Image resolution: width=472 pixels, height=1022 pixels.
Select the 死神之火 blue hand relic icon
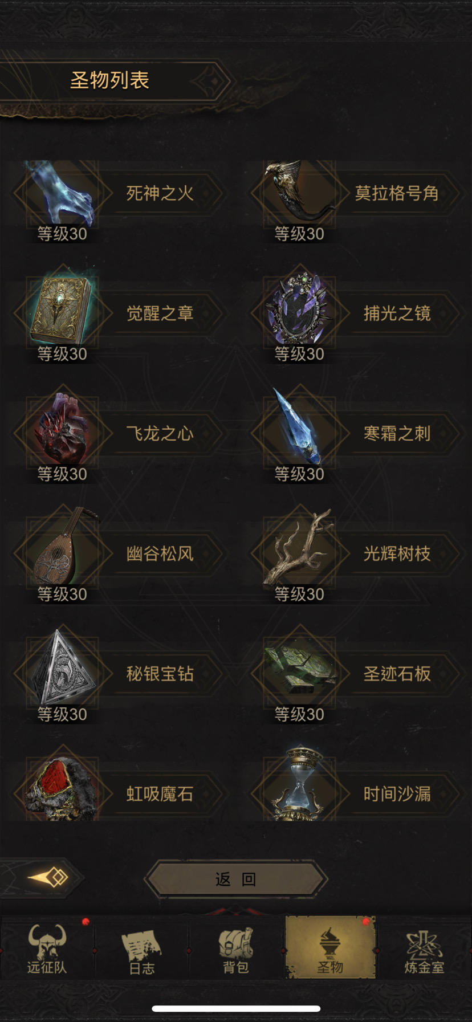click(x=62, y=193)
